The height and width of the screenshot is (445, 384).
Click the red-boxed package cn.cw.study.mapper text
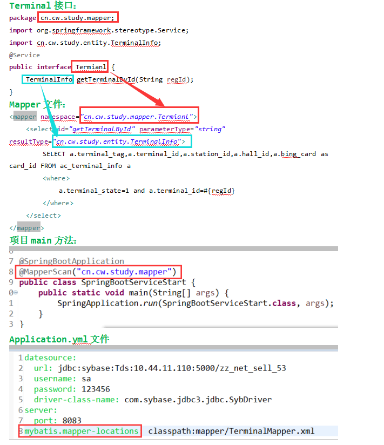click(78, 18)
